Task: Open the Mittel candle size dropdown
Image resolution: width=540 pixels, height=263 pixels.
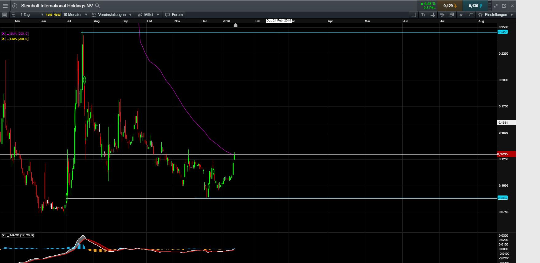Action: tap(148, 15)
